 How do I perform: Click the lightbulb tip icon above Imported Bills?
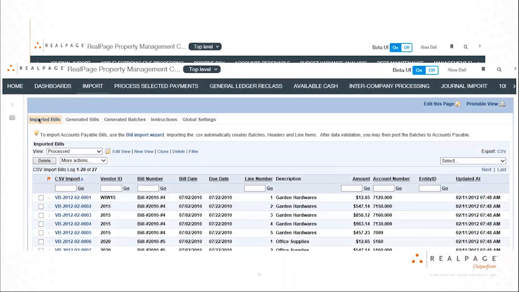(36, 133)
